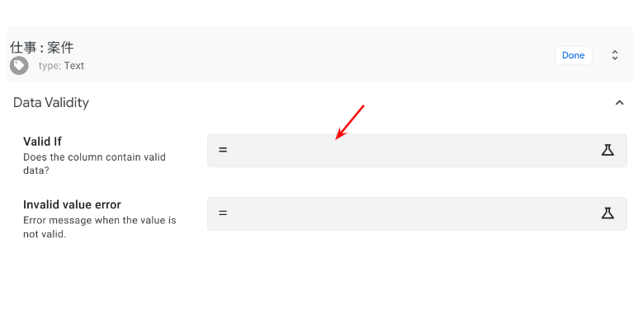
Task: Open expression assistant flask icon for Valid If
Action: coord(607,150)
